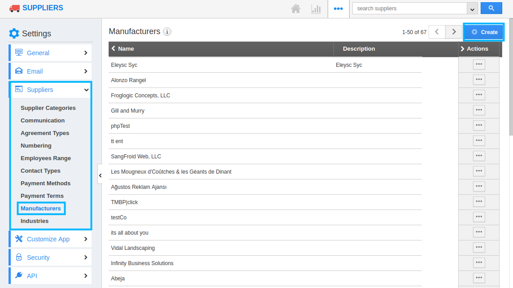Open actions menu for Ağustos Reklam Ajansı

pyautogui.click(x=479, y=186)
